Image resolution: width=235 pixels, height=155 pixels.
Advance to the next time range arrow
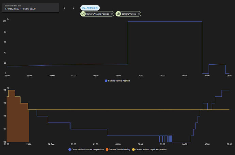point(74,7)
